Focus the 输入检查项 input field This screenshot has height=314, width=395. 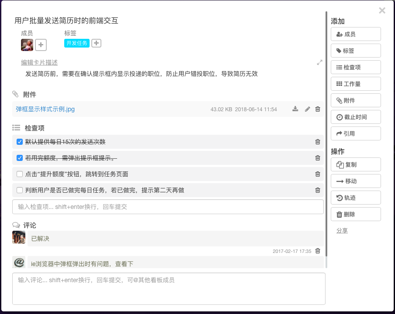coord(168,207)
